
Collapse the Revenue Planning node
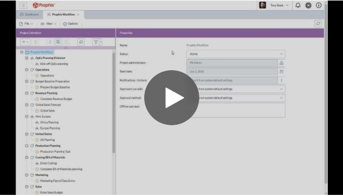26,93
